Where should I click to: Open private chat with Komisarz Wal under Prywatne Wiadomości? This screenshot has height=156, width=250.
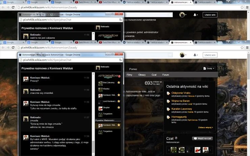click(108, 125)
